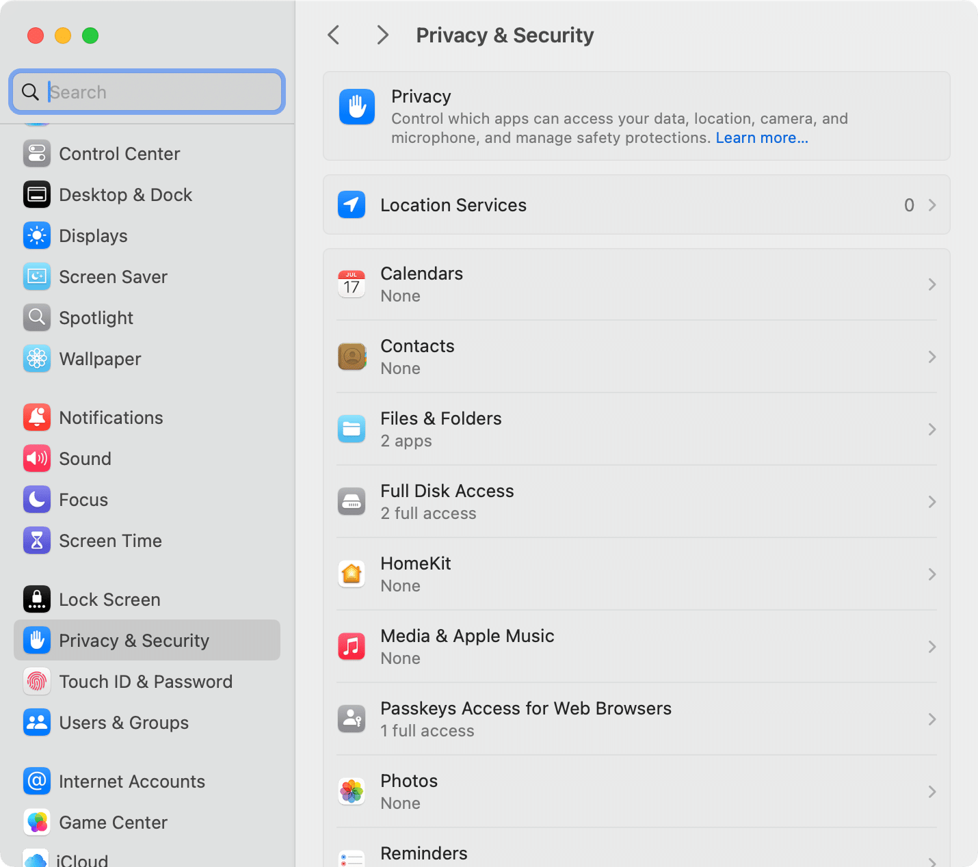Open the Sound speaker icon
Image resolution: width=978 pixels, height=867 pixels.
tap(37, 459)
